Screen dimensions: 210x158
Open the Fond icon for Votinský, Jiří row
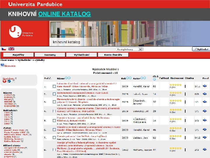point(205,111)
